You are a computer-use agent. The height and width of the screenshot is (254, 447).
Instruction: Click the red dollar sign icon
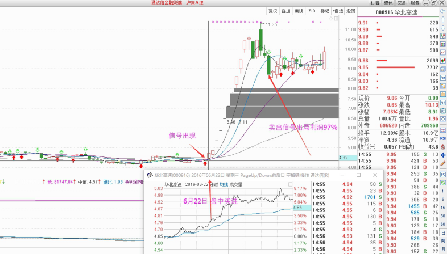click(443, 147)
